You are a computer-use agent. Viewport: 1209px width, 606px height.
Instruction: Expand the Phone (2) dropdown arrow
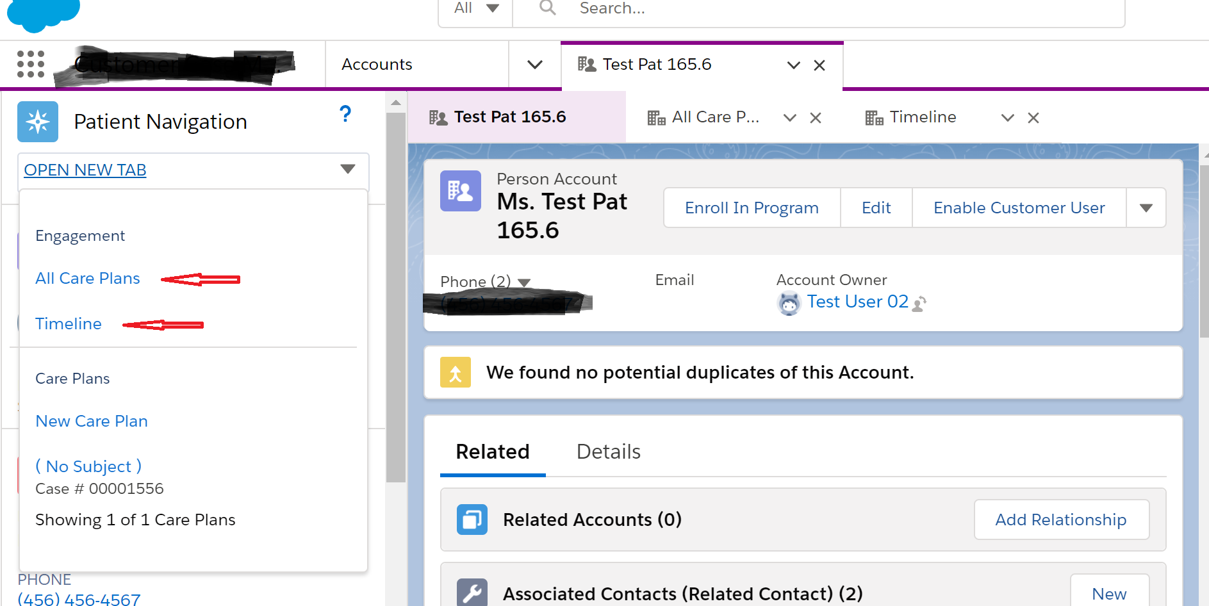click(524, 283)
